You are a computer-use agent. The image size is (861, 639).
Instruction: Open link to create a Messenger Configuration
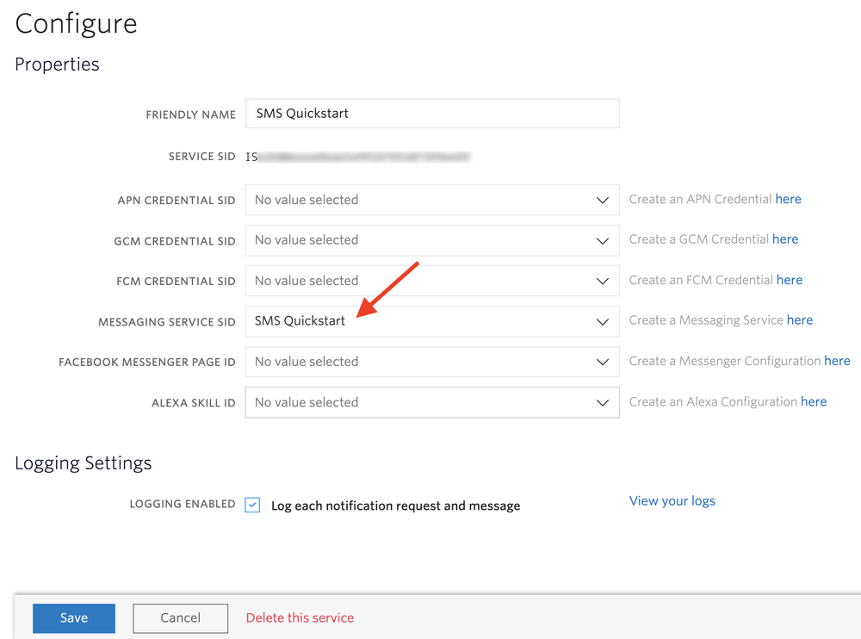[837, 361]
